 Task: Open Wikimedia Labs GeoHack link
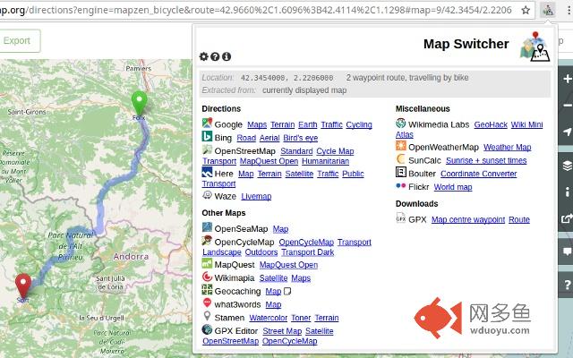pos(491,125)
